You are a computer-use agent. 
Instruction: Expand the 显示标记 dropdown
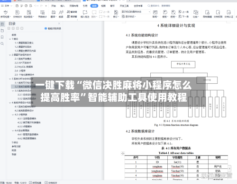[x=129, y=17]
